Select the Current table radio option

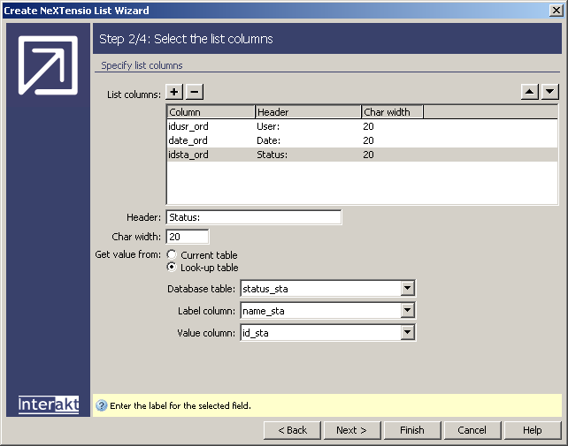coord(172,255)
